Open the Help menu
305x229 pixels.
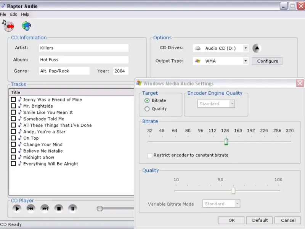tap(25, 15)
